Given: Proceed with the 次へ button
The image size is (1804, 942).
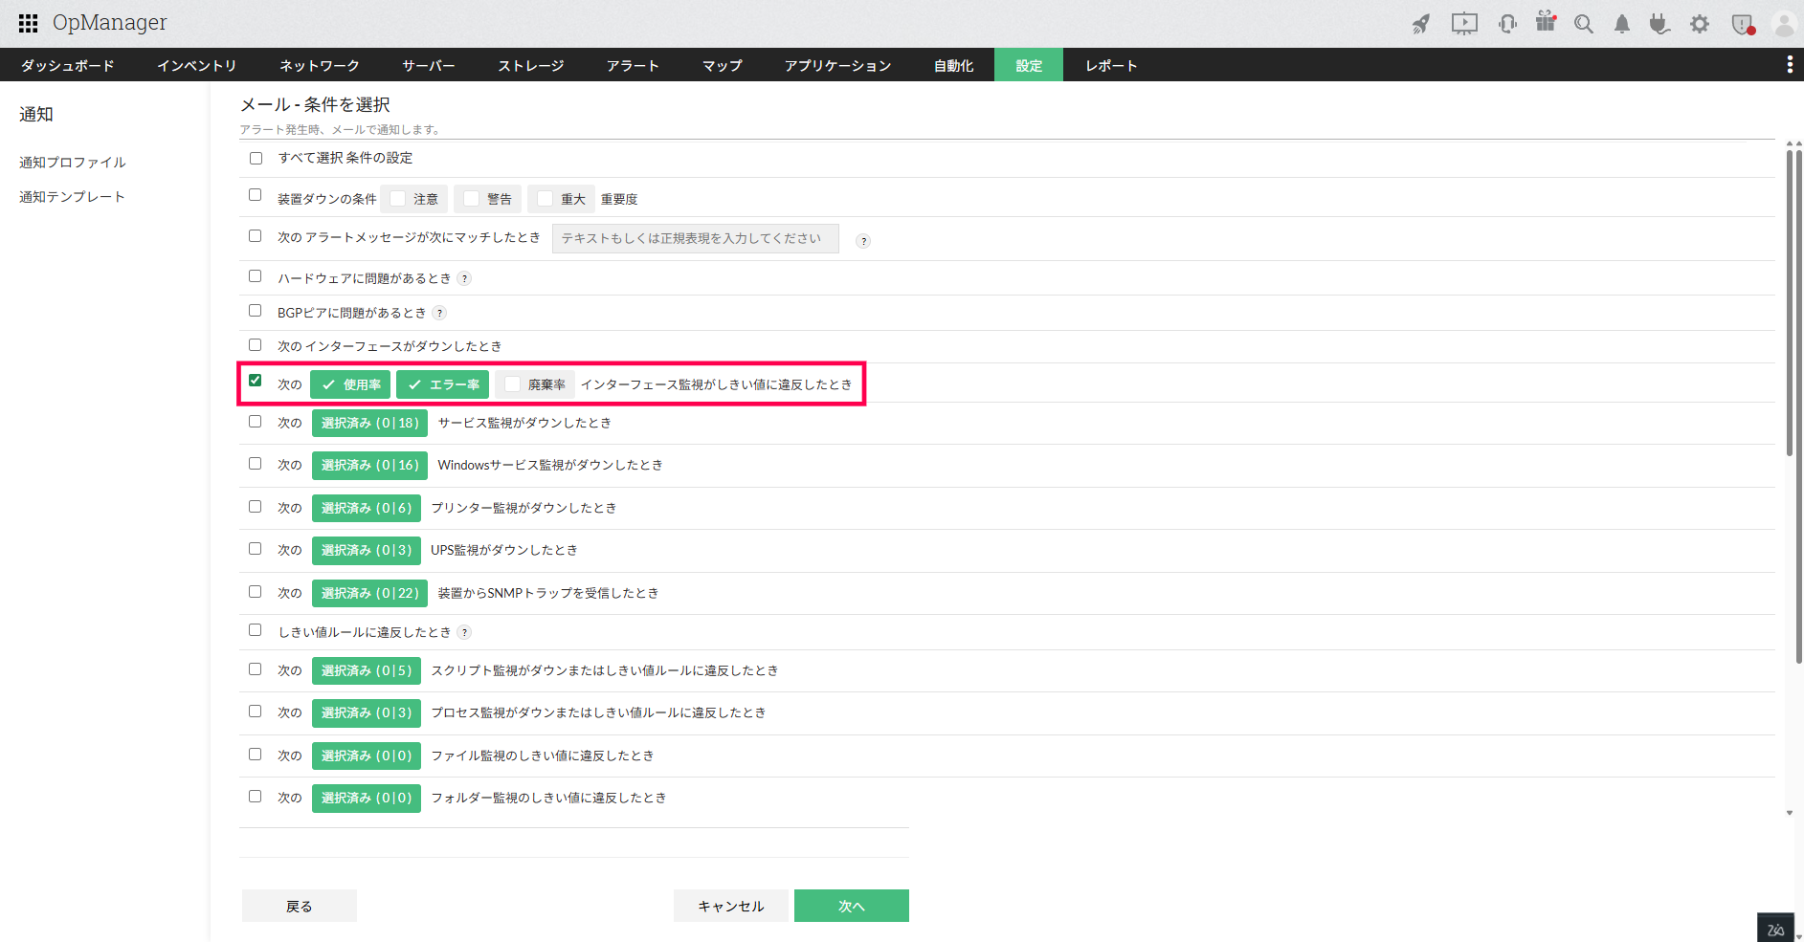Looking at the screenshot, I should click(852, 906).
